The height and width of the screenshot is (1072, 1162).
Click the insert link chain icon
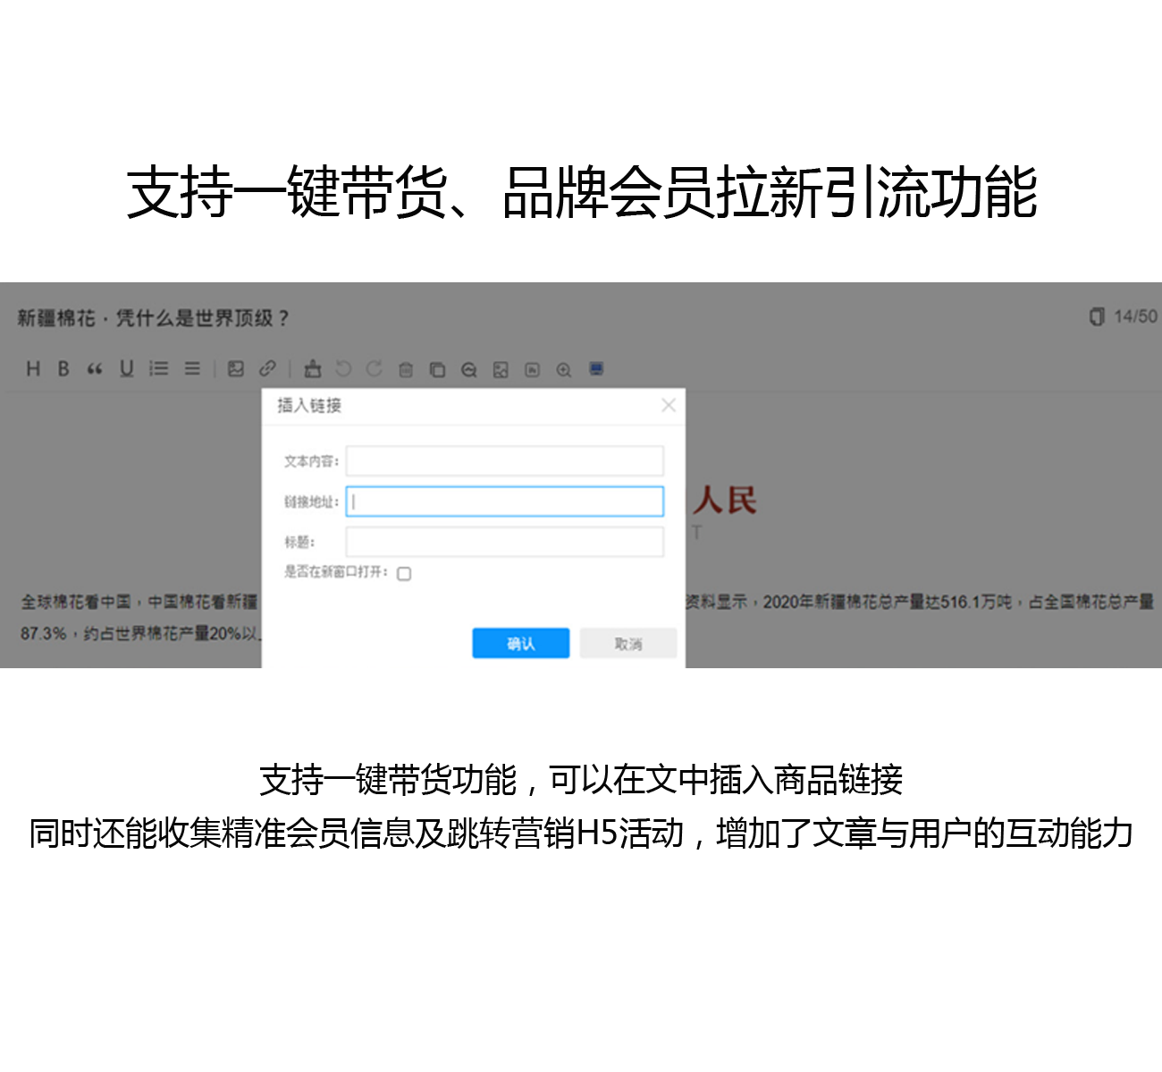267,368
